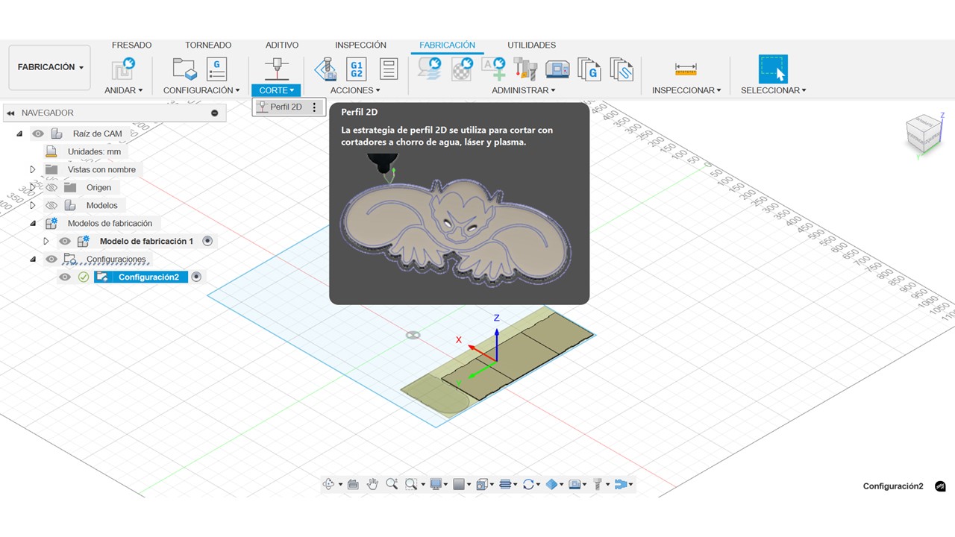Screen dimensions: 955x537
Task: Click the new Setup folder icon
Action: [x=184, y=69]
